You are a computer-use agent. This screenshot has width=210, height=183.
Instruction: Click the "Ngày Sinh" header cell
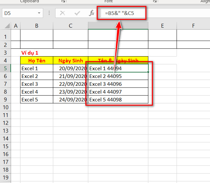click(70, 60)
